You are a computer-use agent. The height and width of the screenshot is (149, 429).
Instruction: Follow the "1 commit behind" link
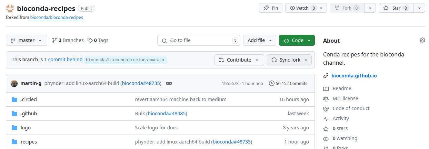coord(63,60)
